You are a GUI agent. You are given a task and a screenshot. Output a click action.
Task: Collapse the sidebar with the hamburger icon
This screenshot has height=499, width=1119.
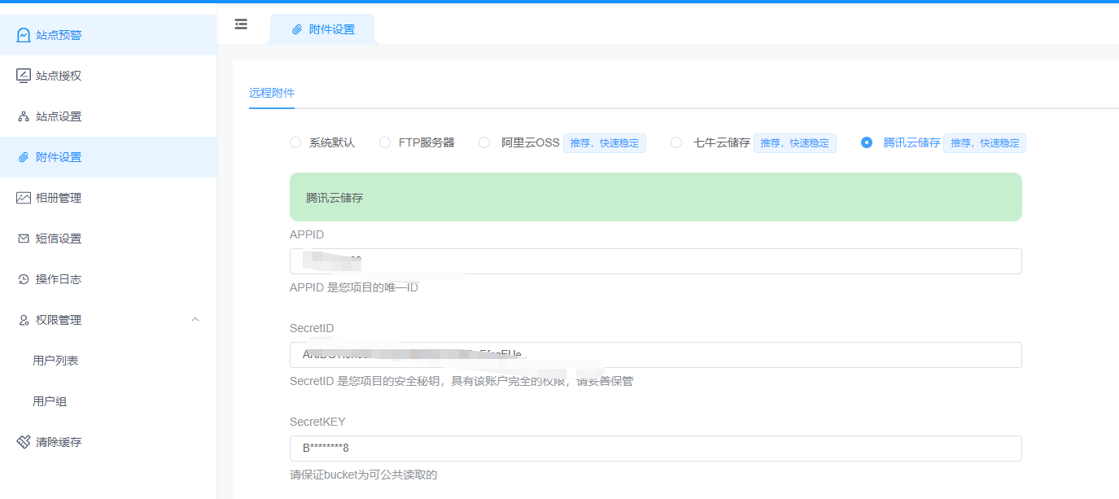241,24
